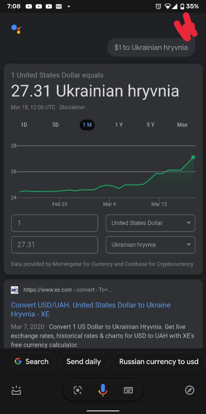Screen dimensions: 206x414
Task: Switch chart to 5 Y range
Action: (151, 125)
